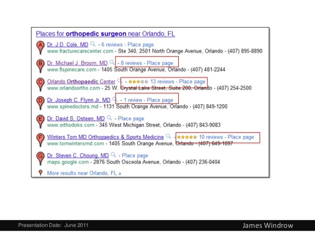Open Winters Tom MD Orthopaedics & Sports Medicine
The width and height of the screenshot is (315, 236).
106,137
